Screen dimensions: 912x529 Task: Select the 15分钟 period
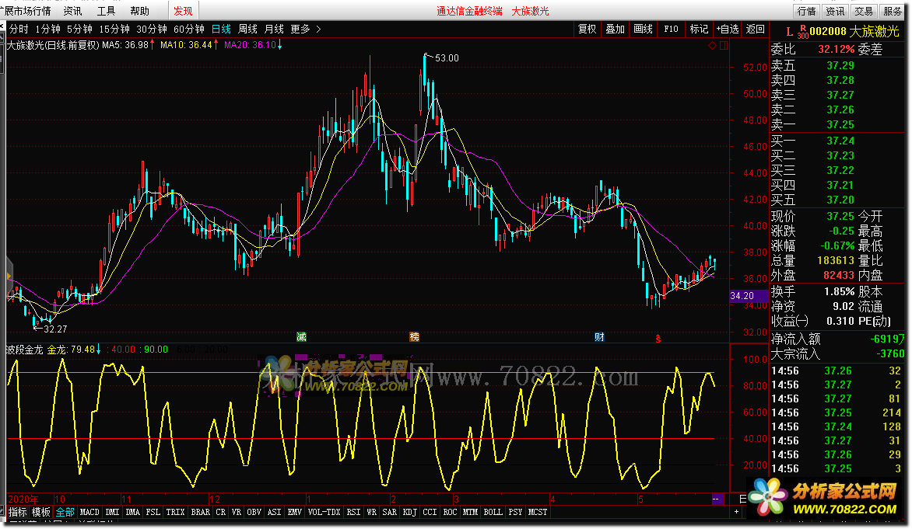[114, 29]
